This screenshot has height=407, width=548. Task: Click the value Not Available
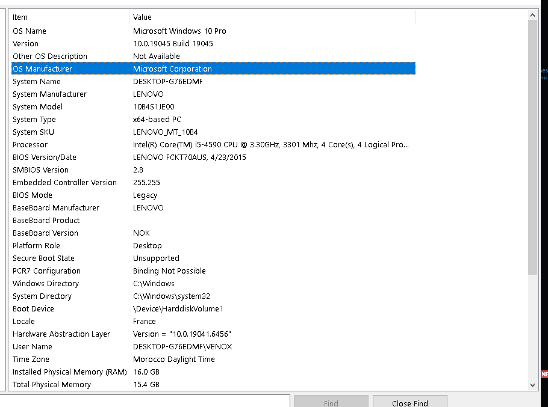pyautogui.click(x=156, y=56)
